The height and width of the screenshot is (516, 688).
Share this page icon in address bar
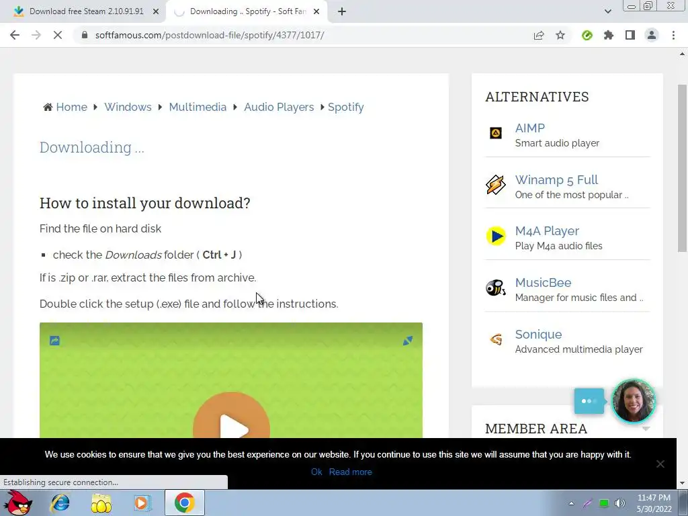coord(539,35)
